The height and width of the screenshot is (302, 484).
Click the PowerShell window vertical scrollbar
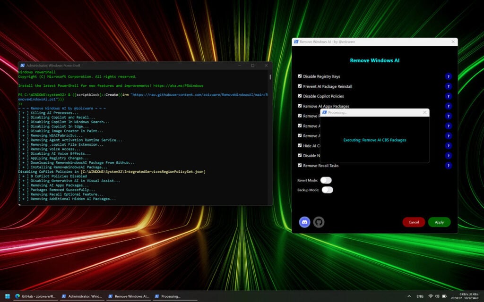[270, 77]
